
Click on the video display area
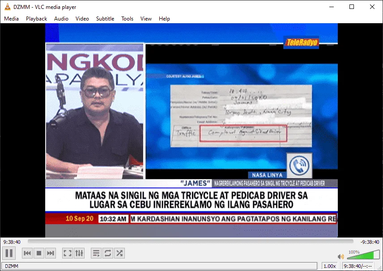click(x=191, y=130)
